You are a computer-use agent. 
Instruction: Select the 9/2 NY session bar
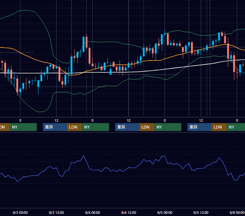tap(23, 127)
